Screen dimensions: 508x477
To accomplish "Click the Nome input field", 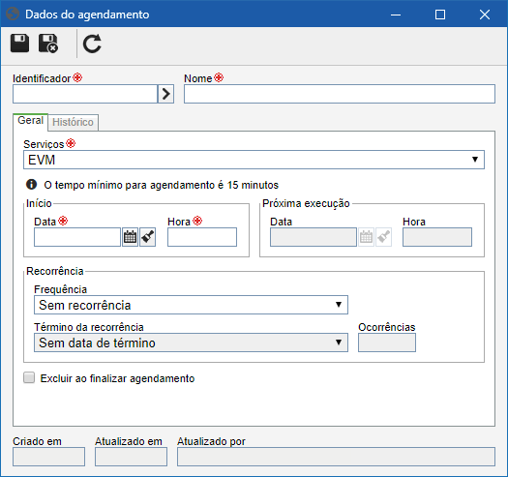I will [340, 94].
